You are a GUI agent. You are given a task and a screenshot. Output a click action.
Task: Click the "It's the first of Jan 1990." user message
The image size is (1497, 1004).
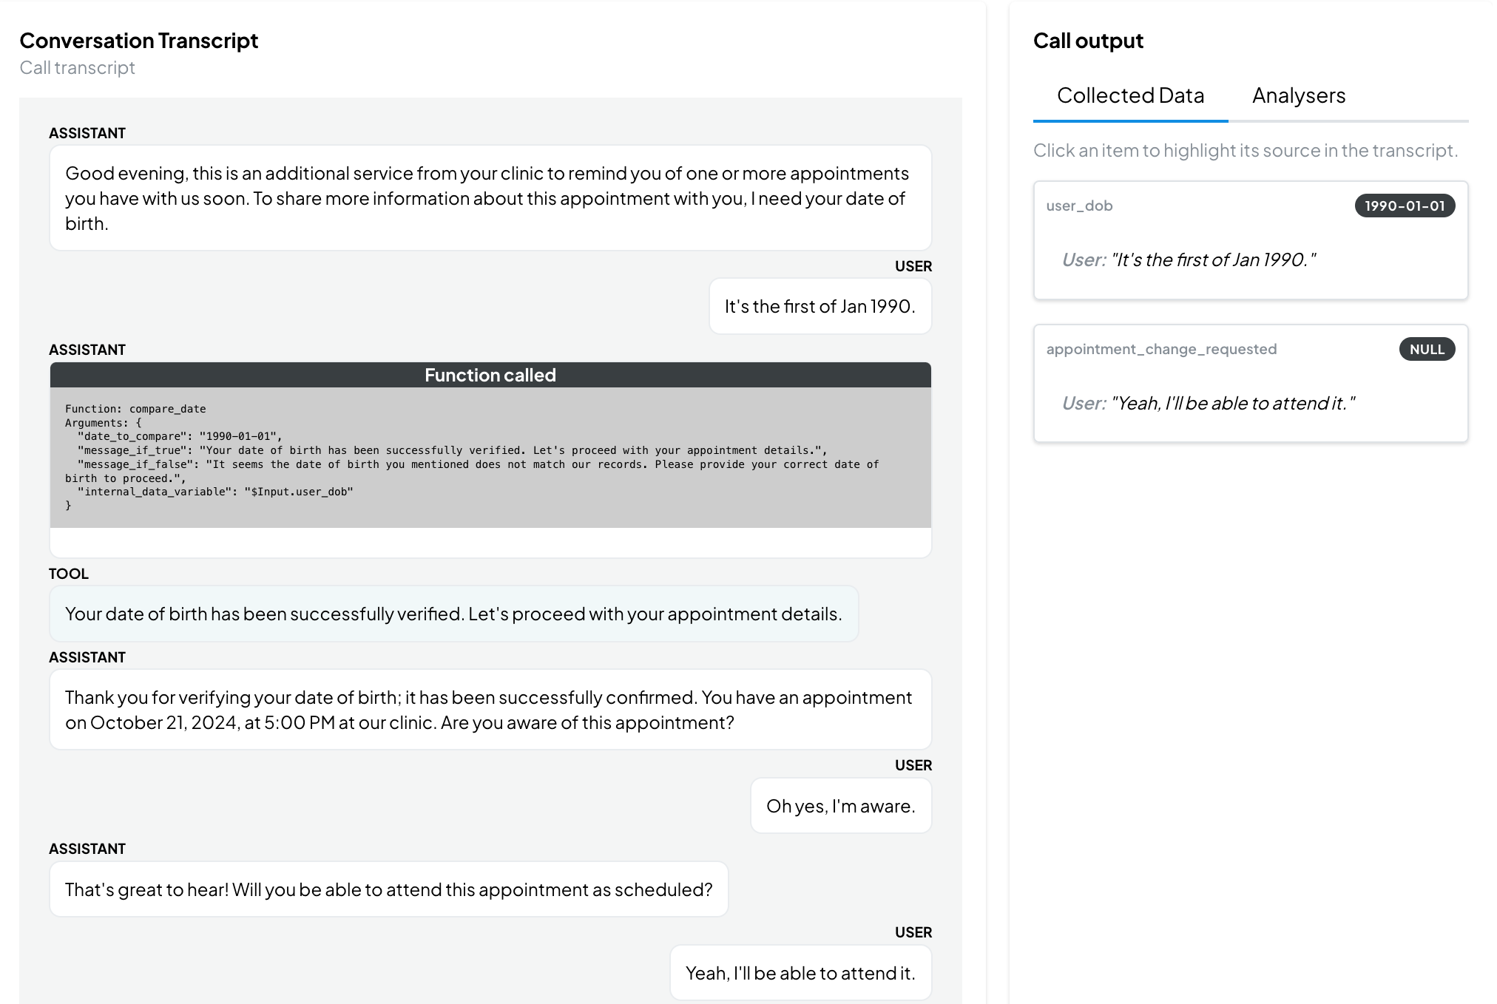(x=820, y=306)
